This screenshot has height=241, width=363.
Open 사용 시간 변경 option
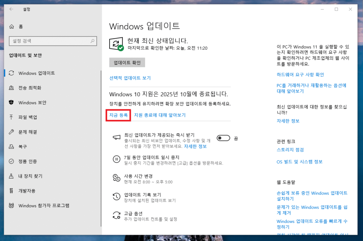[x=138, y=176]
